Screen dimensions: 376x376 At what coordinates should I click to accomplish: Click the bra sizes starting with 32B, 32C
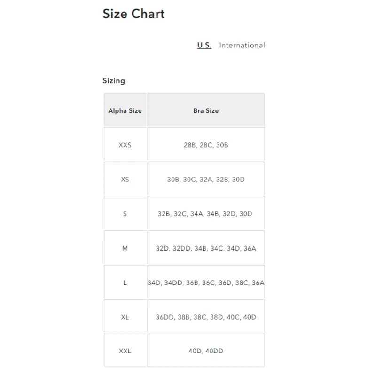click(206, 213)
